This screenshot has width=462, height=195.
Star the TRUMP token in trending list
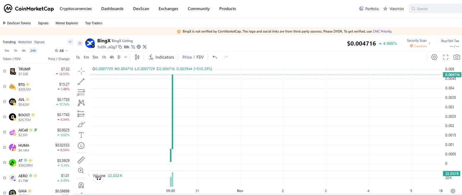tap(5, 71)
